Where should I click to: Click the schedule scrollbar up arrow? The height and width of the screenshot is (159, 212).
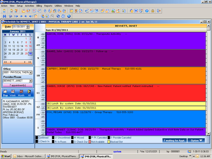[208, 25]
